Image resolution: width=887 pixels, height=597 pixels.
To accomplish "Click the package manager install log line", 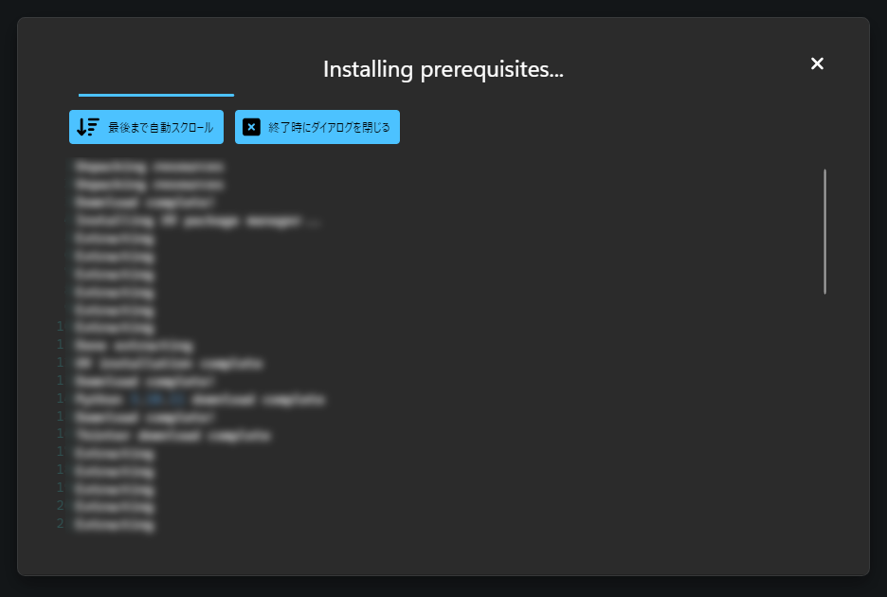I will point(194,221).
